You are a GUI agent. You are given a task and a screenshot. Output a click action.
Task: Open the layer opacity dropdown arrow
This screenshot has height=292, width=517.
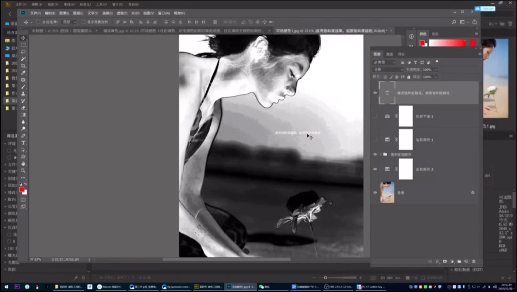(436, 69)
